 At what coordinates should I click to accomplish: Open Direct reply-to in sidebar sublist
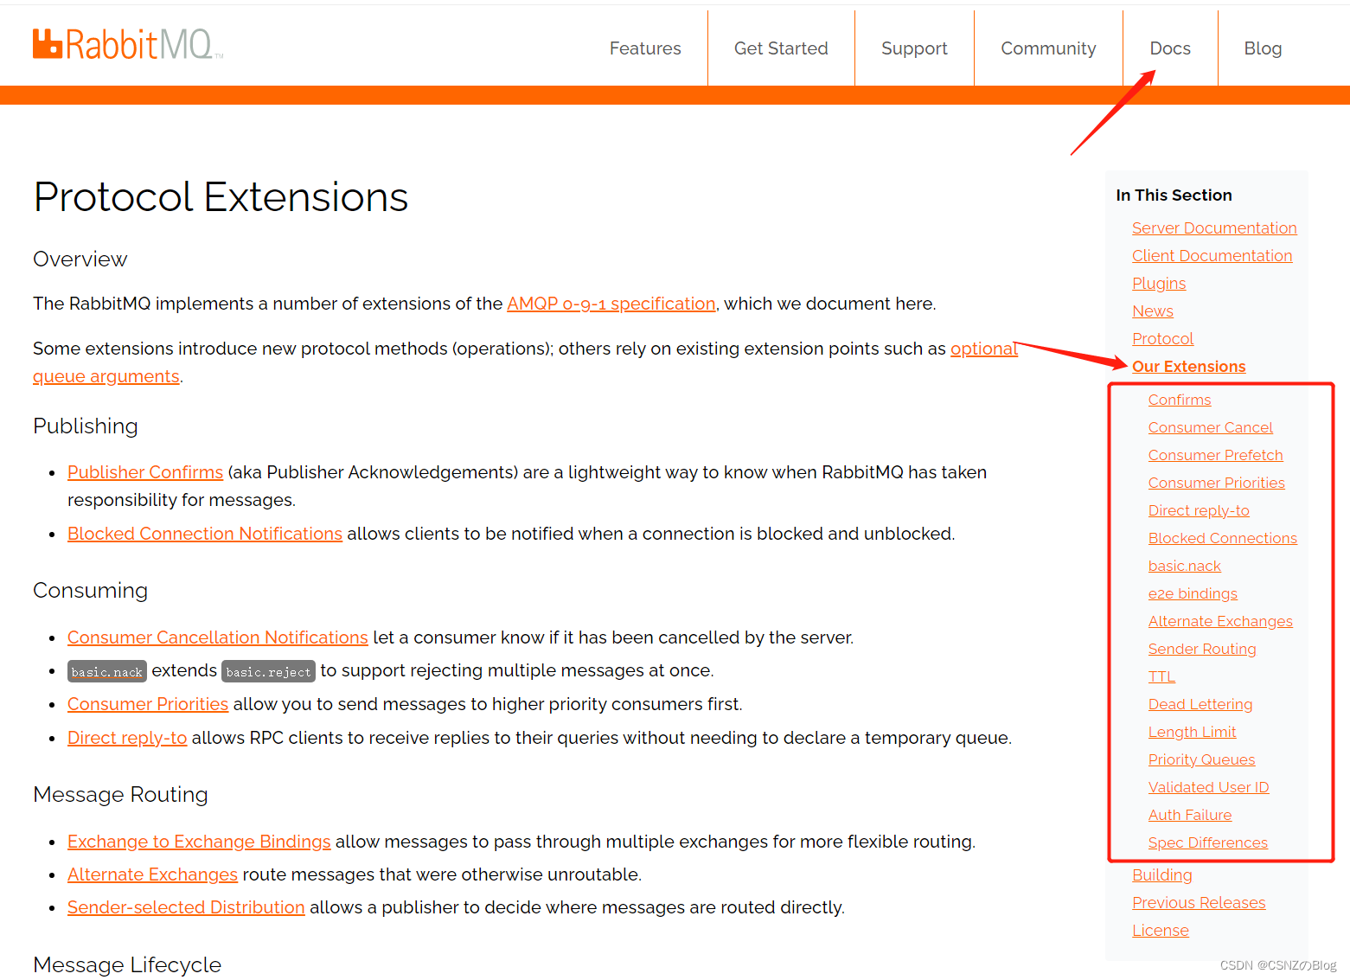tap(1199, 510)
